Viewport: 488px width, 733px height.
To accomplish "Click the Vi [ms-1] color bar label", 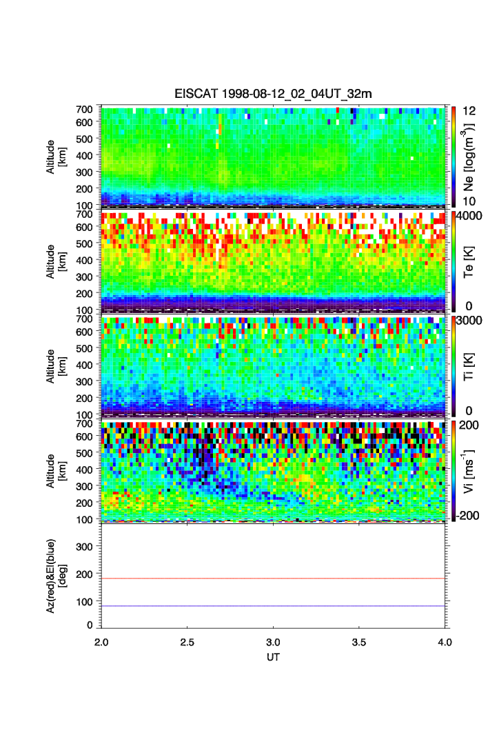I will (471, 470).
